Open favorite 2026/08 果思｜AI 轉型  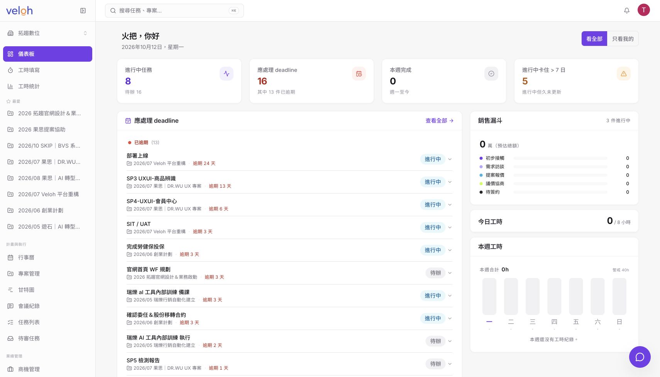click(x=47, y=178)
